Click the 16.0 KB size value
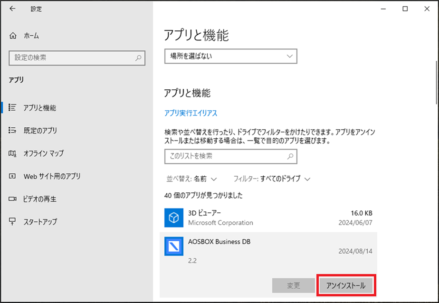This screenshot has width=439, height=303. coord(362,213)
